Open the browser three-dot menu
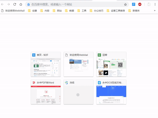158x118 pixels. click(x=155, y=4)
